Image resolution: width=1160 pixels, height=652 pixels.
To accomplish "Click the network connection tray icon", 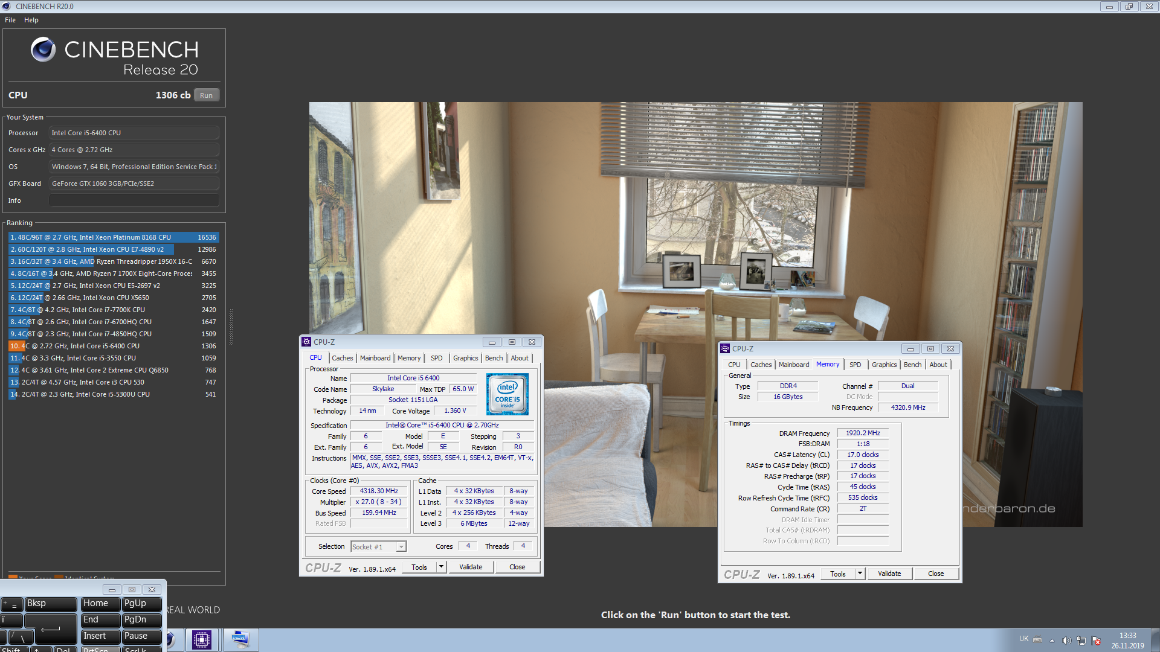I will coord(1081,641).
